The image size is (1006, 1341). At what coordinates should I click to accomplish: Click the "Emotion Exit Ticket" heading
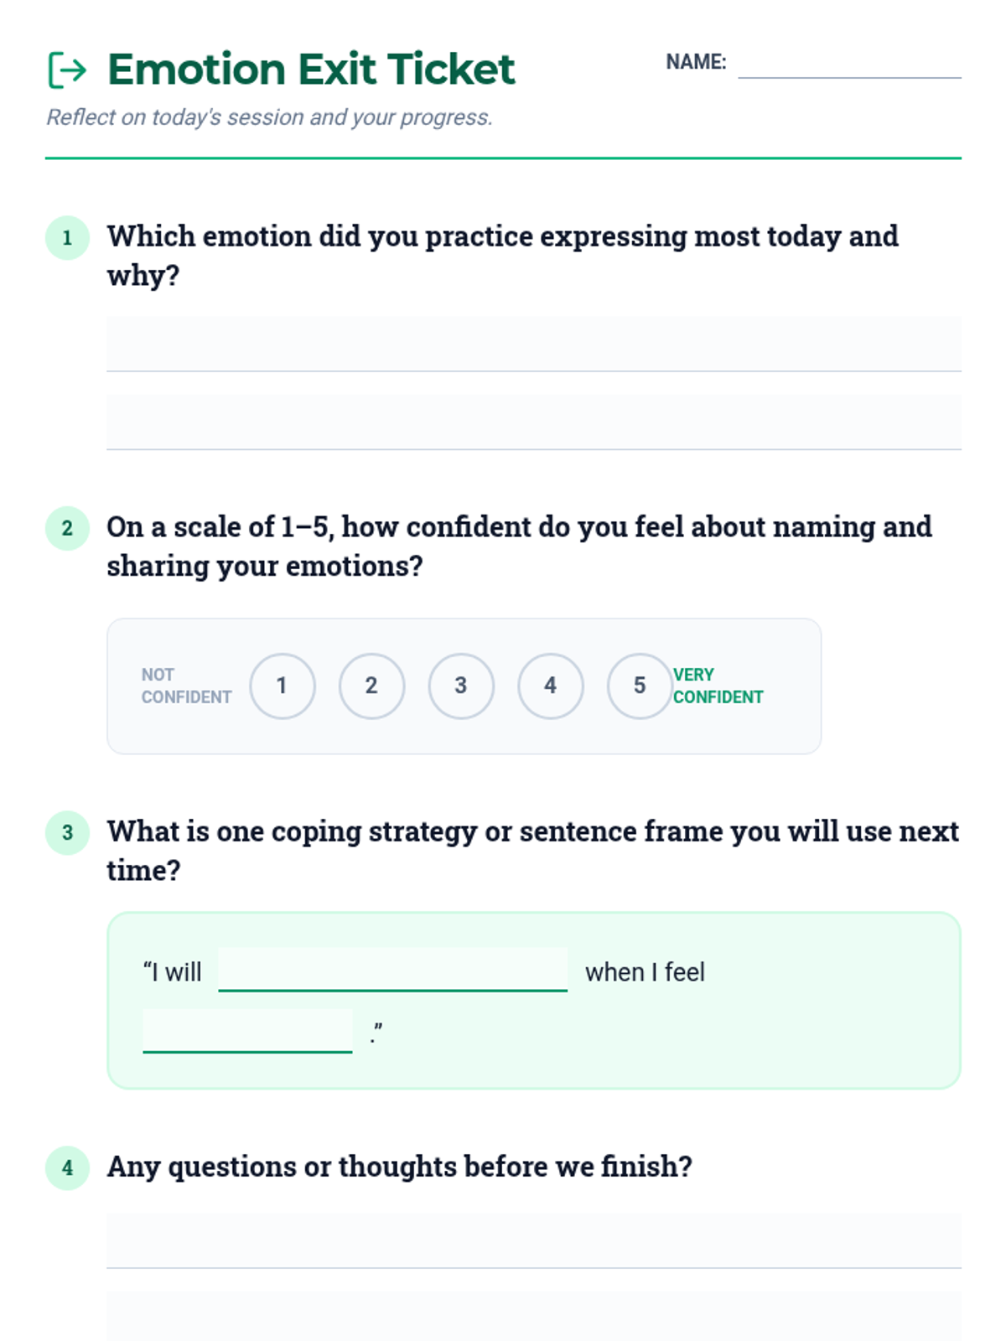(311, 70)
